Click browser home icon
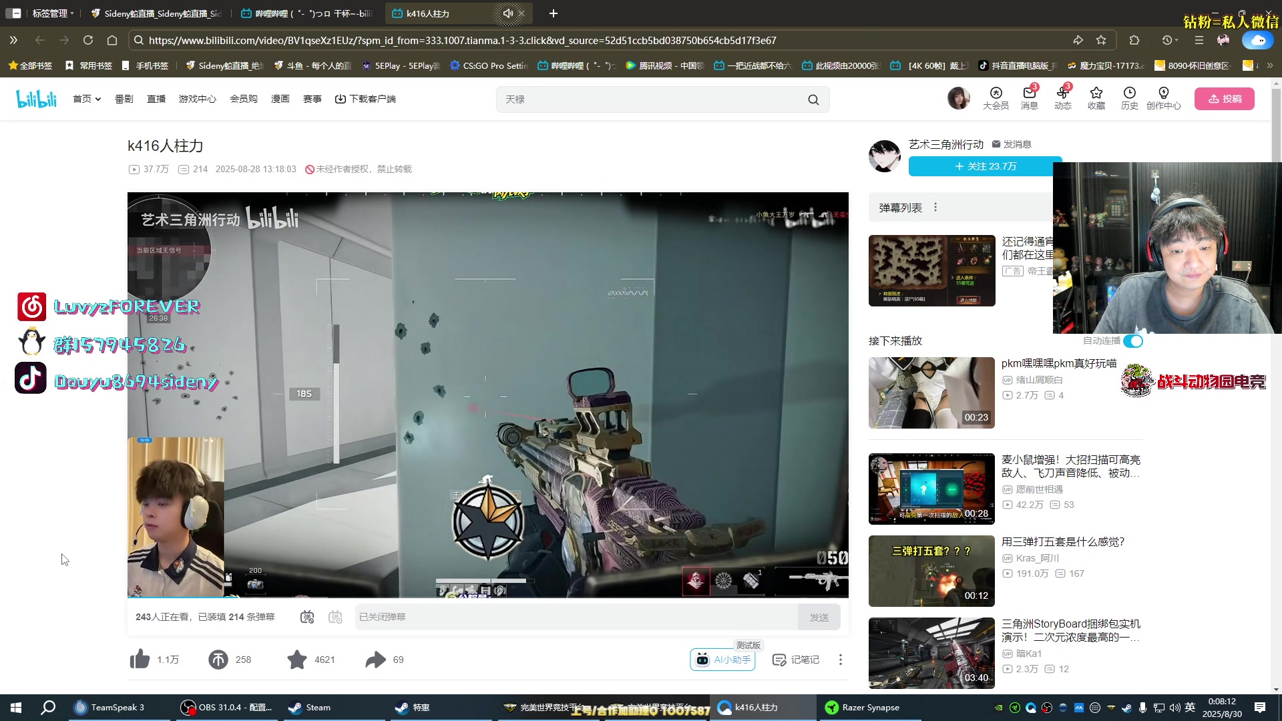1282x721 pixels. [x=112, y=40]
